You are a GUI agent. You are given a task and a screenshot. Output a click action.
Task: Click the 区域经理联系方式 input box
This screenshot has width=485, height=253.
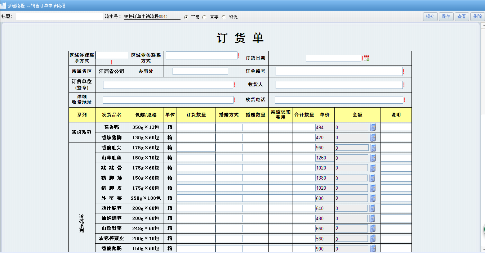tap(112, 55)
